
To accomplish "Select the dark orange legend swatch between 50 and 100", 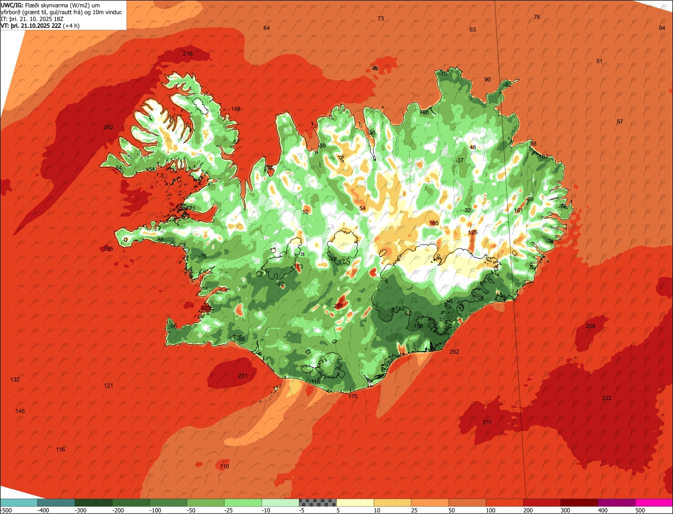I will [467, 502].
